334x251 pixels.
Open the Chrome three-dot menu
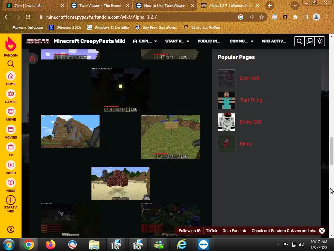pos(327,17)
